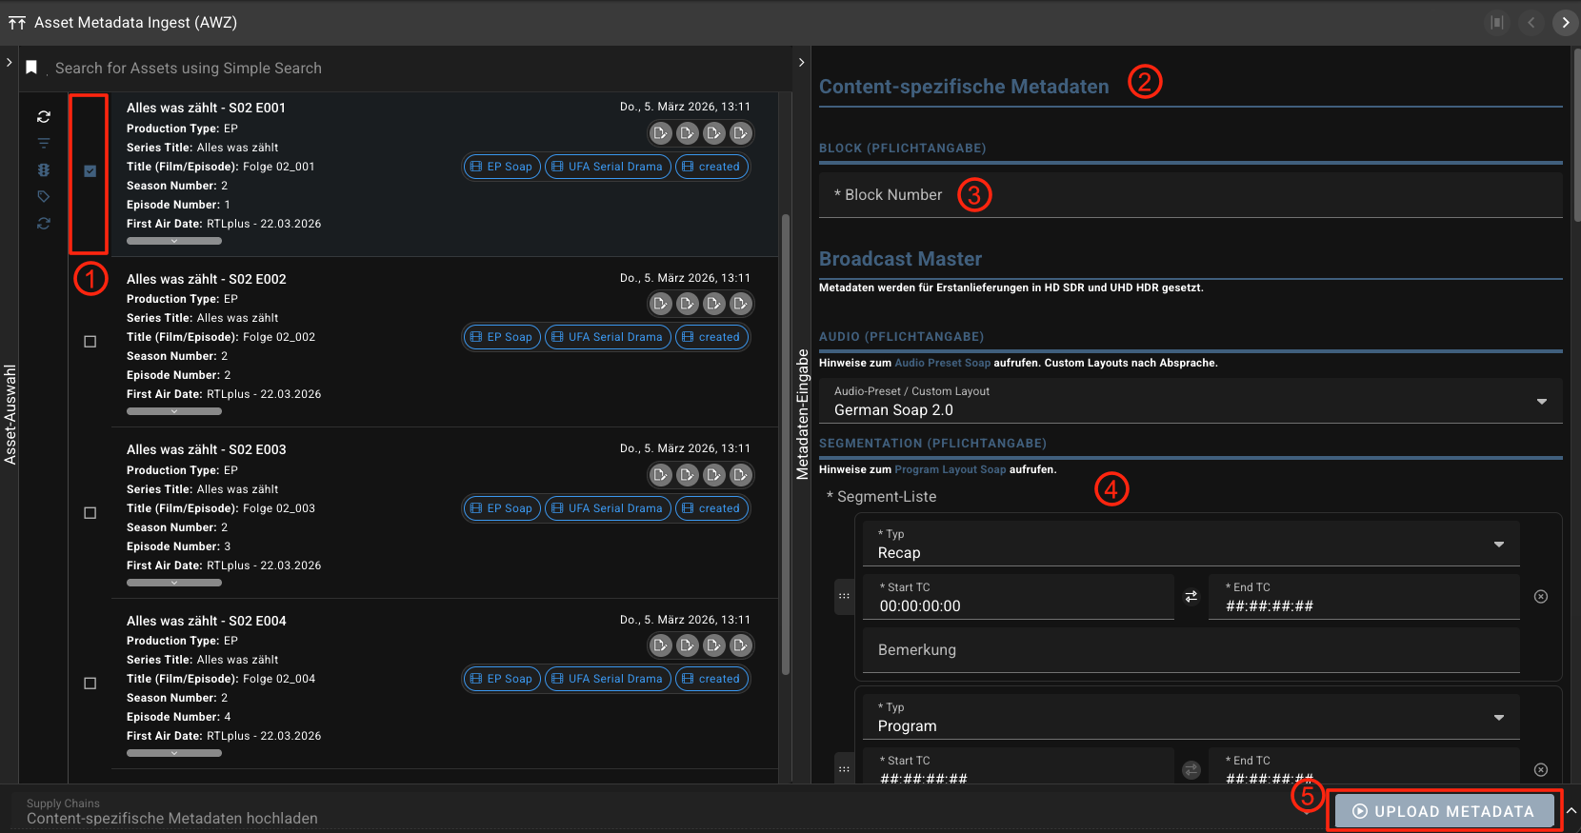1581x833 pixels.
Task: Click the EP Soap tag on S02 E003
Action: (501, 508)
